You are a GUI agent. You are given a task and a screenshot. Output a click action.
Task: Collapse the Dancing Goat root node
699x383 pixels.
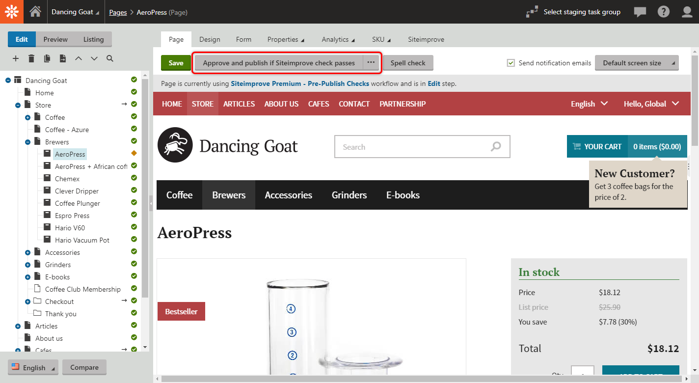[x=8, y=80]
